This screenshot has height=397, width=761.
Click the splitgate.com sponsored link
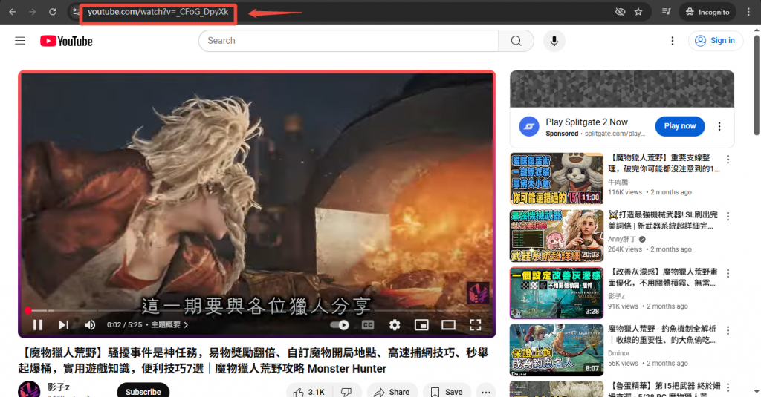click(x=615, y=134)
